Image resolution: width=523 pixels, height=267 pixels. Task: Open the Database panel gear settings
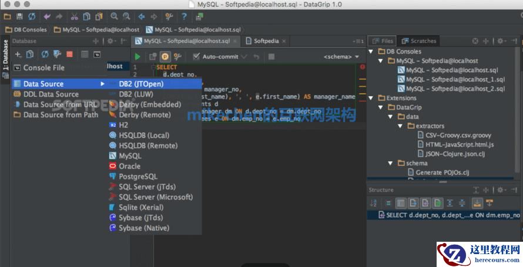point(110,41)
